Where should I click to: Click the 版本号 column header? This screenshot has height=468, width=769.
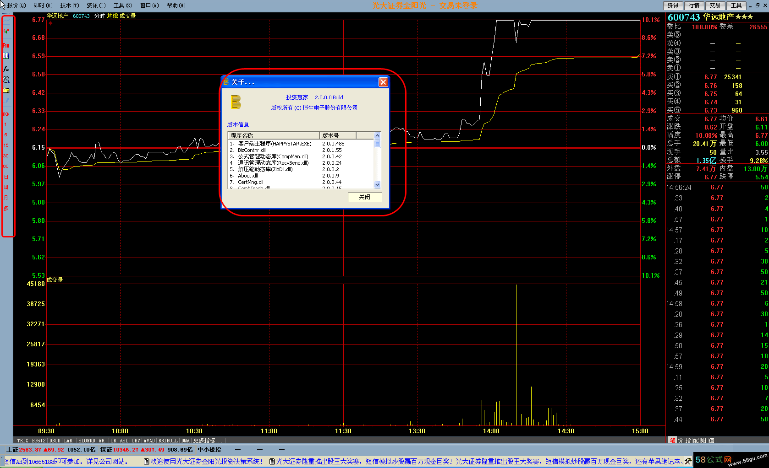tap(338, 135)
